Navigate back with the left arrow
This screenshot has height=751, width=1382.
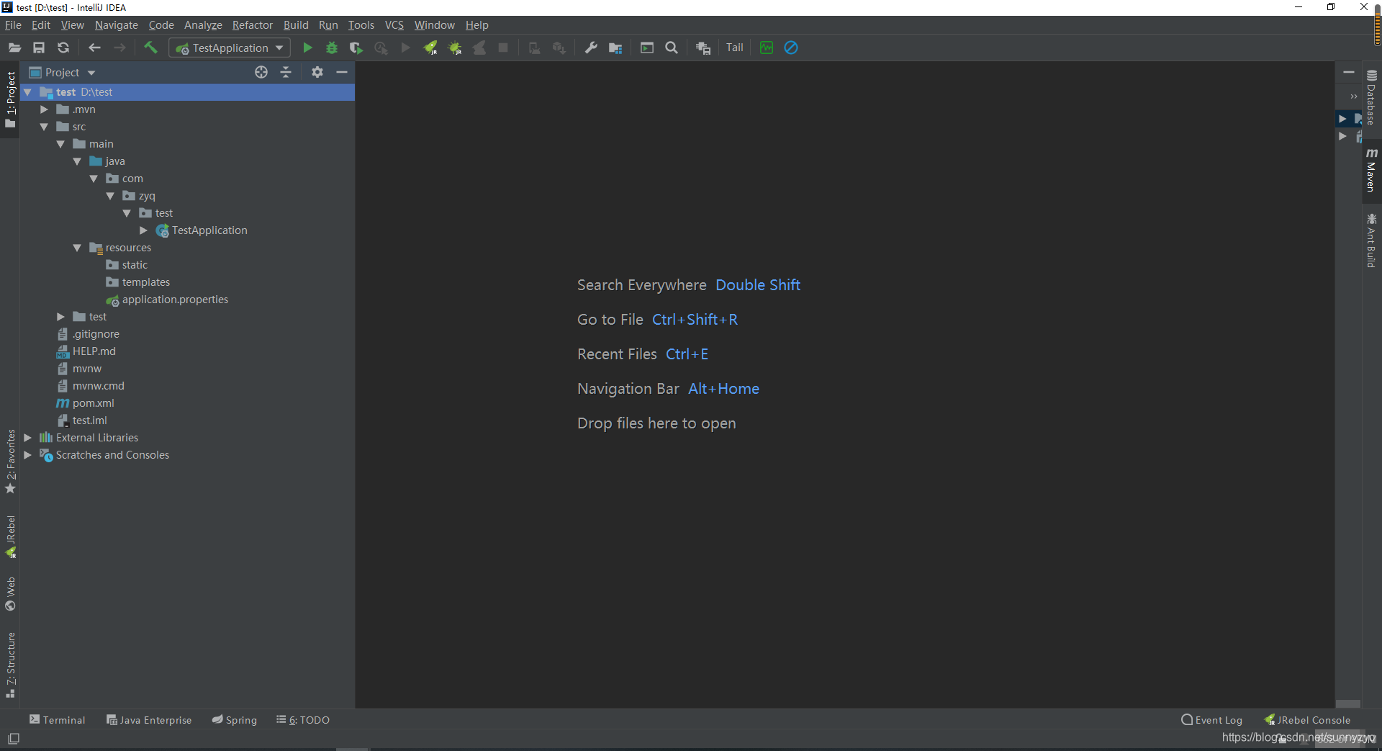point(94,48)
